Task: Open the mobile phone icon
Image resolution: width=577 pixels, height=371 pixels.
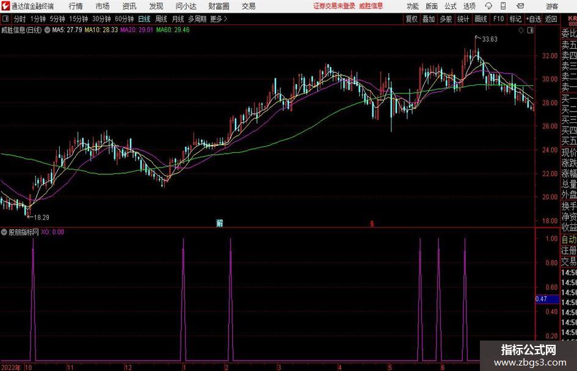Action: pos(503,6)
